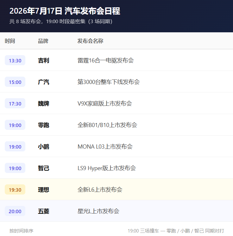233x236 pixels.
Task: Open LS9 Hyper版上市发布会 event
Action: pyautogui.click(x=107, y=168)
